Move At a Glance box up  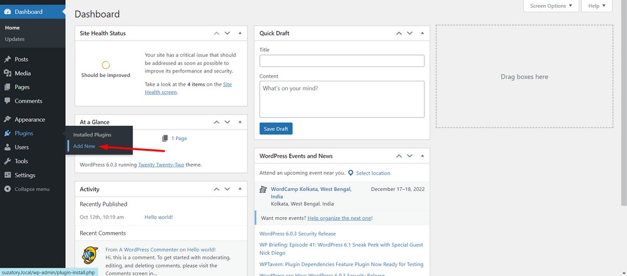point(216,122)
